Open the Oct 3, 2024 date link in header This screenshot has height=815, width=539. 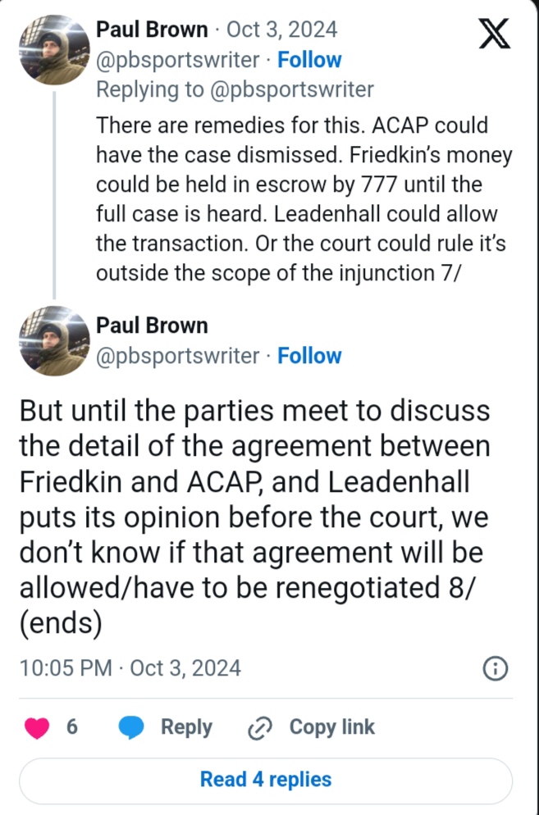pos(281,30)
